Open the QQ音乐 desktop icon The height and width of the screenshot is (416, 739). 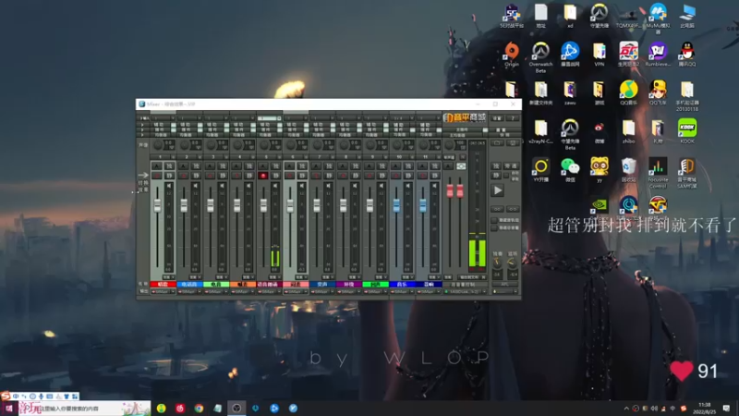pyautogui.click(x=629, y=92)
